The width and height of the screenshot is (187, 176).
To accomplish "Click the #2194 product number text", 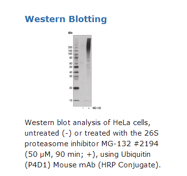I will [x=146, y=144].
